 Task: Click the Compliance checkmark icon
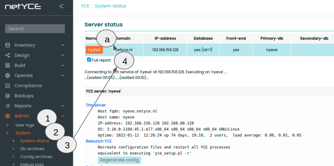coord(8,86)
